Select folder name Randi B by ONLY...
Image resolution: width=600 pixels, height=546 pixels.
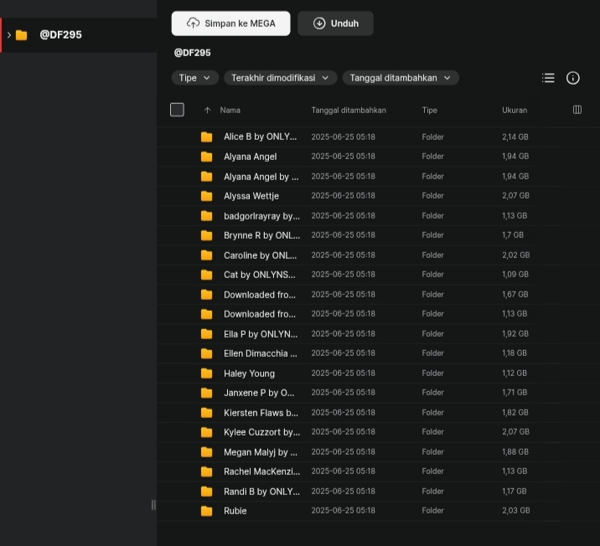261,492
